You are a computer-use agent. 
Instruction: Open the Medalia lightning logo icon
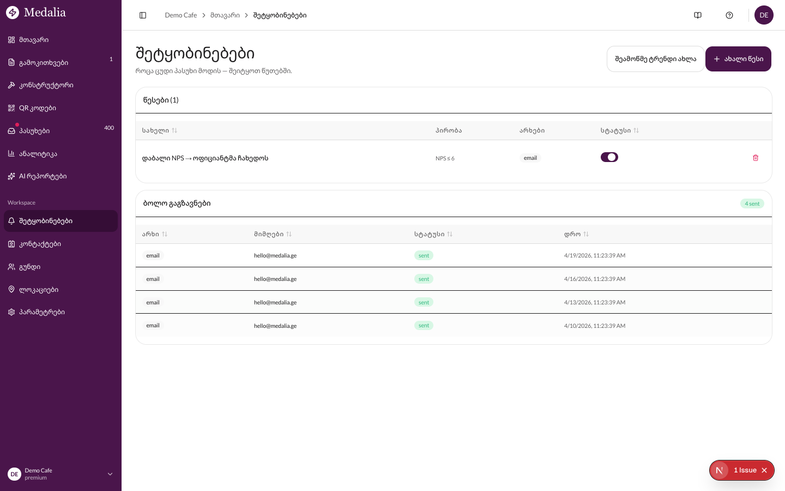[13, 12]
